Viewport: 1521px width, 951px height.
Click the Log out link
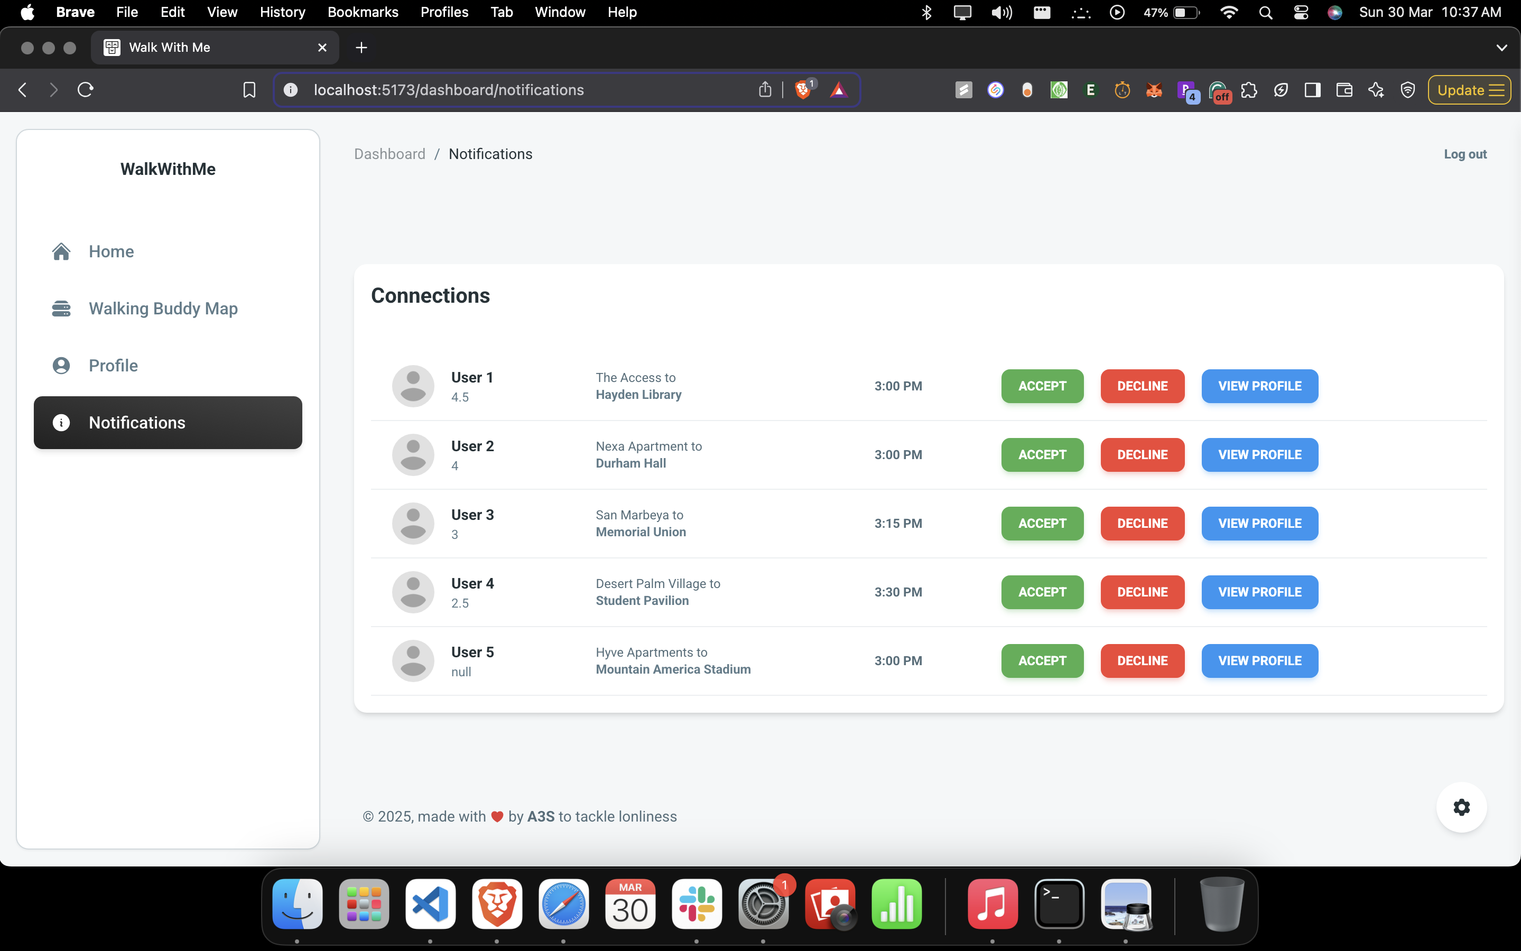pos(1464,154)
